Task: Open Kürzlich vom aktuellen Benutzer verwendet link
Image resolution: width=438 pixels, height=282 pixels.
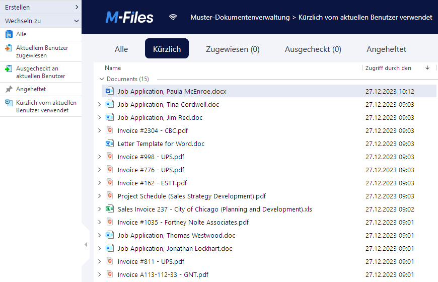Action: click(x=41, y=106)
